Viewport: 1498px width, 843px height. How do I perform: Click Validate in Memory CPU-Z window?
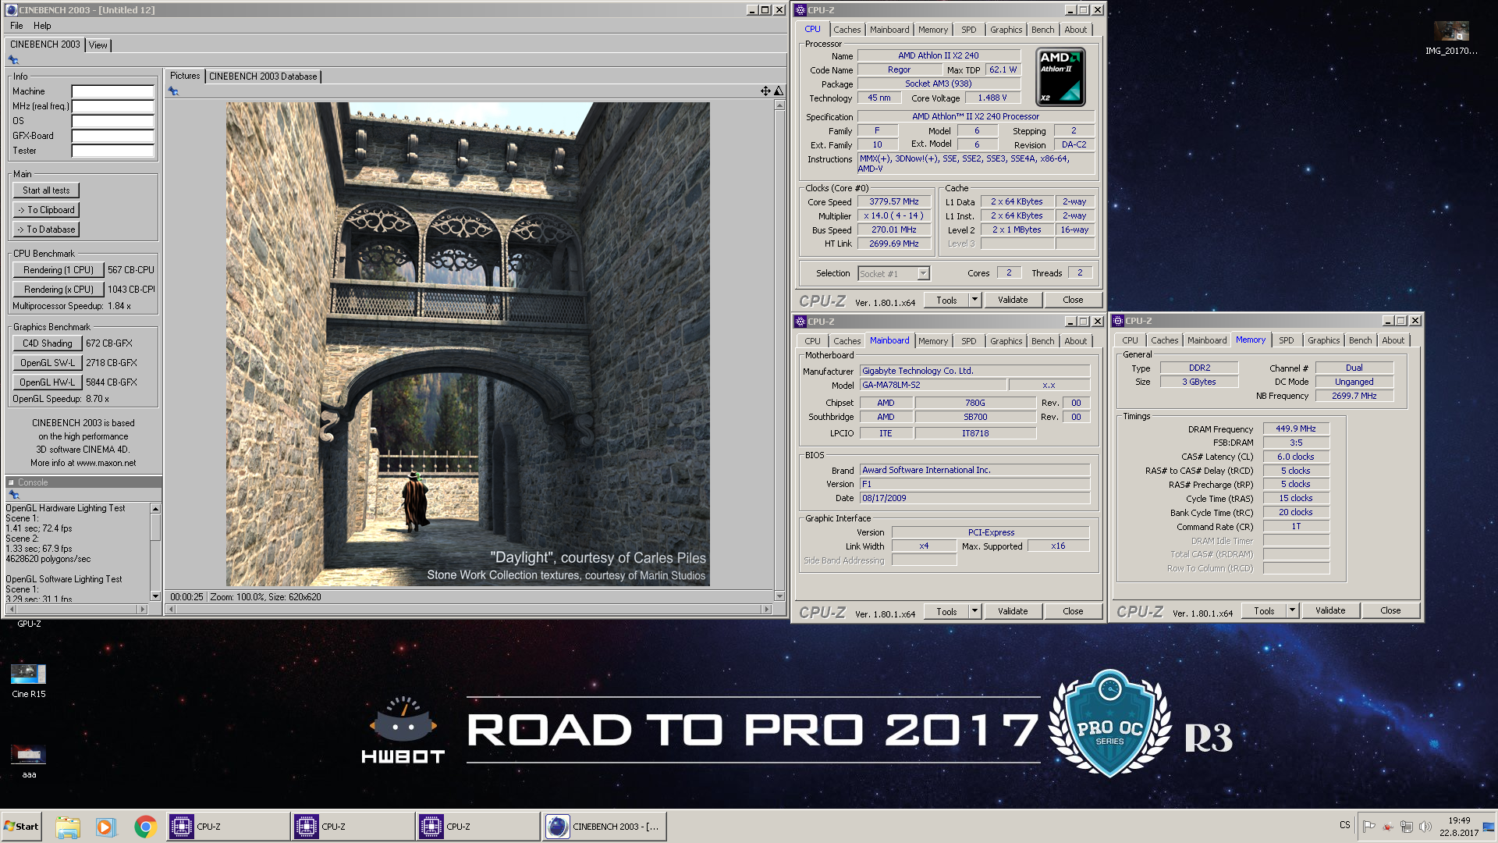click(1330, 610)
